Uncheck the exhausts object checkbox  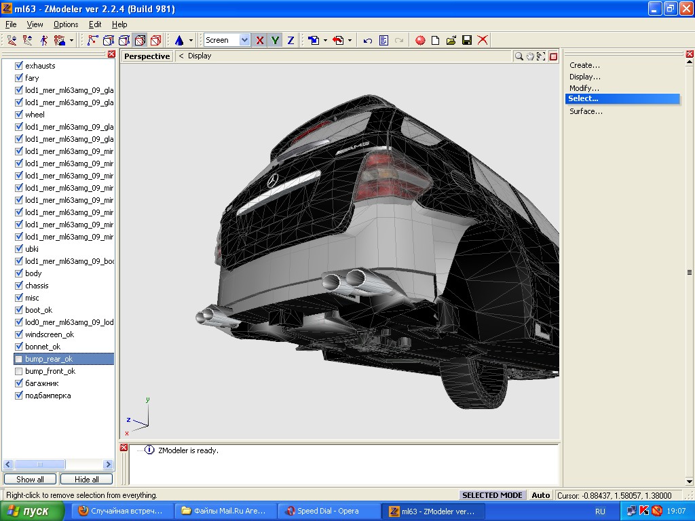click(x=18, y=66)
